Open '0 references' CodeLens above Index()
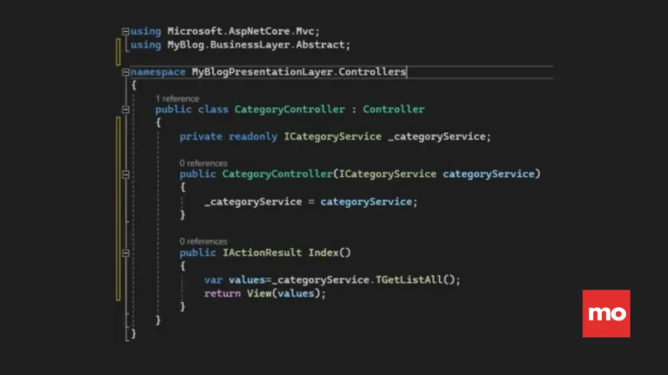 [x=203, y=242]
